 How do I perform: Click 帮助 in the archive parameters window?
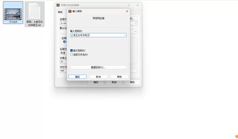click(132, 82)
